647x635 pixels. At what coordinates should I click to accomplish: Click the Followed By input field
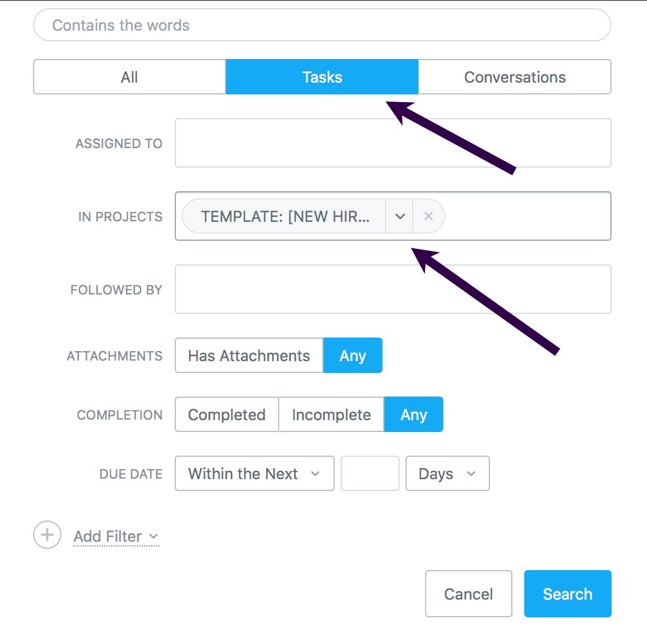(393, 289)
